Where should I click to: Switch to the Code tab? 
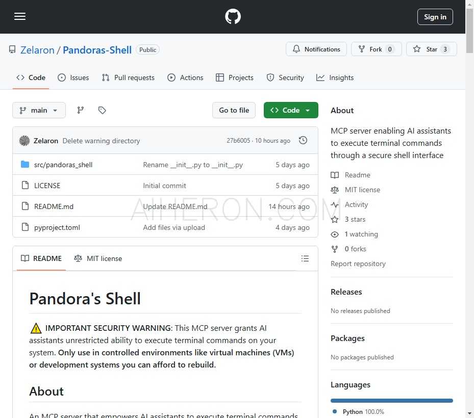pyautogui.click(x=31, y=77)
